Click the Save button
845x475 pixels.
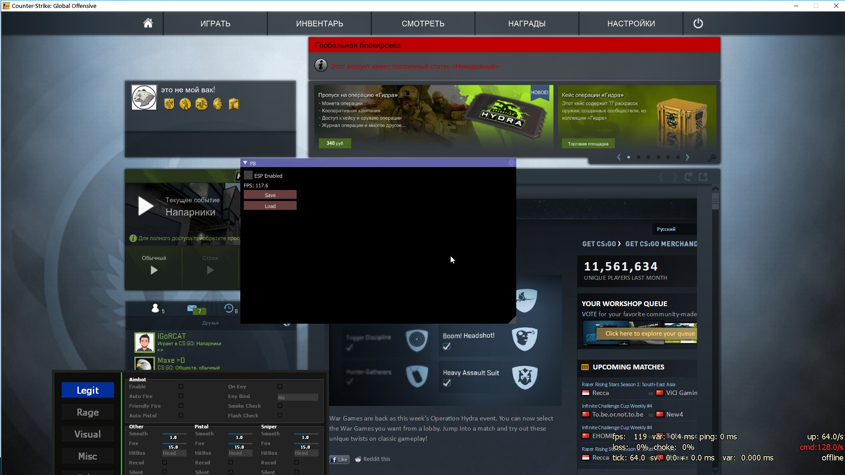point(270,195)
